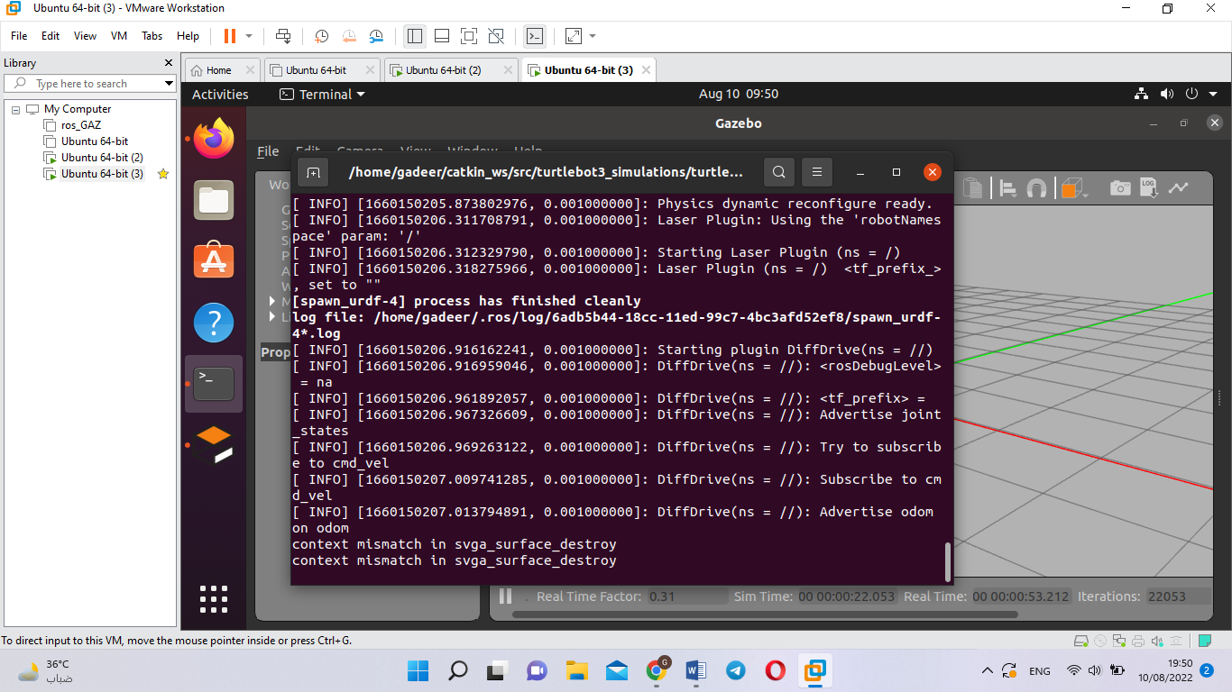Launch Firefox from the Ubuntu dock
The width and height of the screenshot is (1232, 692).
tap(213, 140)
